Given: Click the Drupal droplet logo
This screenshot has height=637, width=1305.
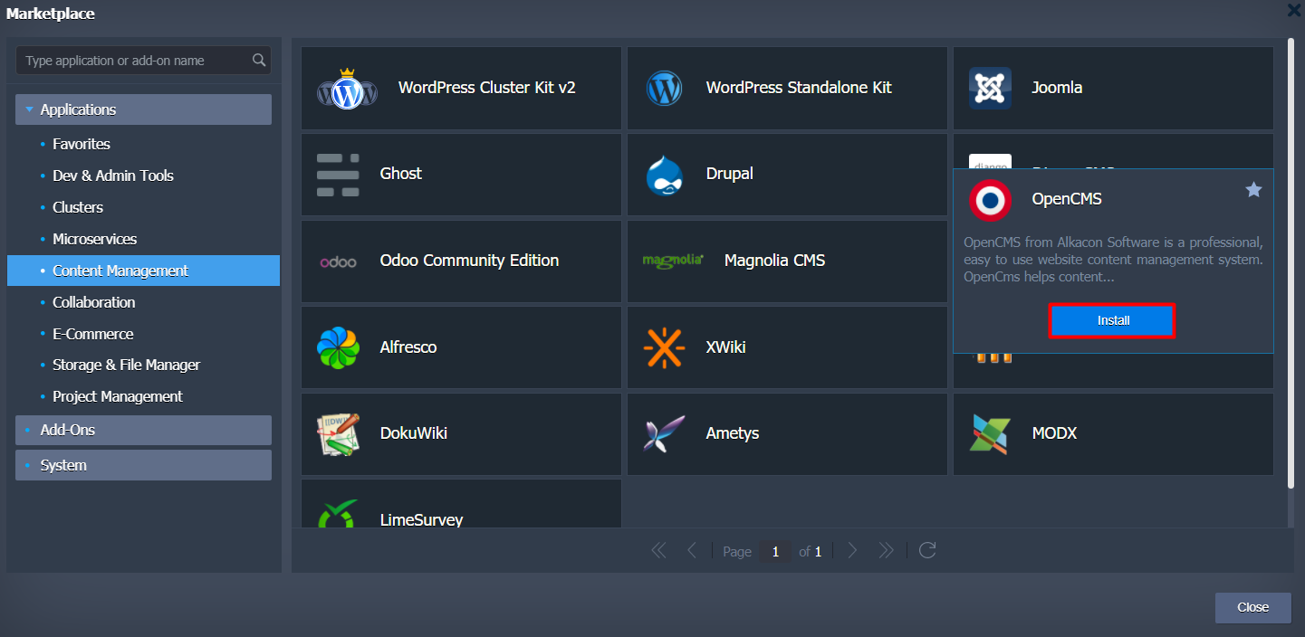Looking at the screenshot, I should [664, 175].
